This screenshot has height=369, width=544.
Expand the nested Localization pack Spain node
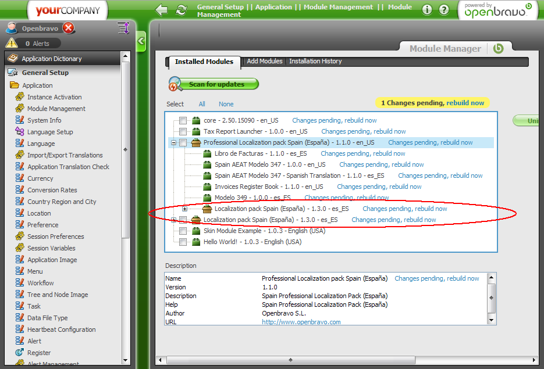coord(184,209)
